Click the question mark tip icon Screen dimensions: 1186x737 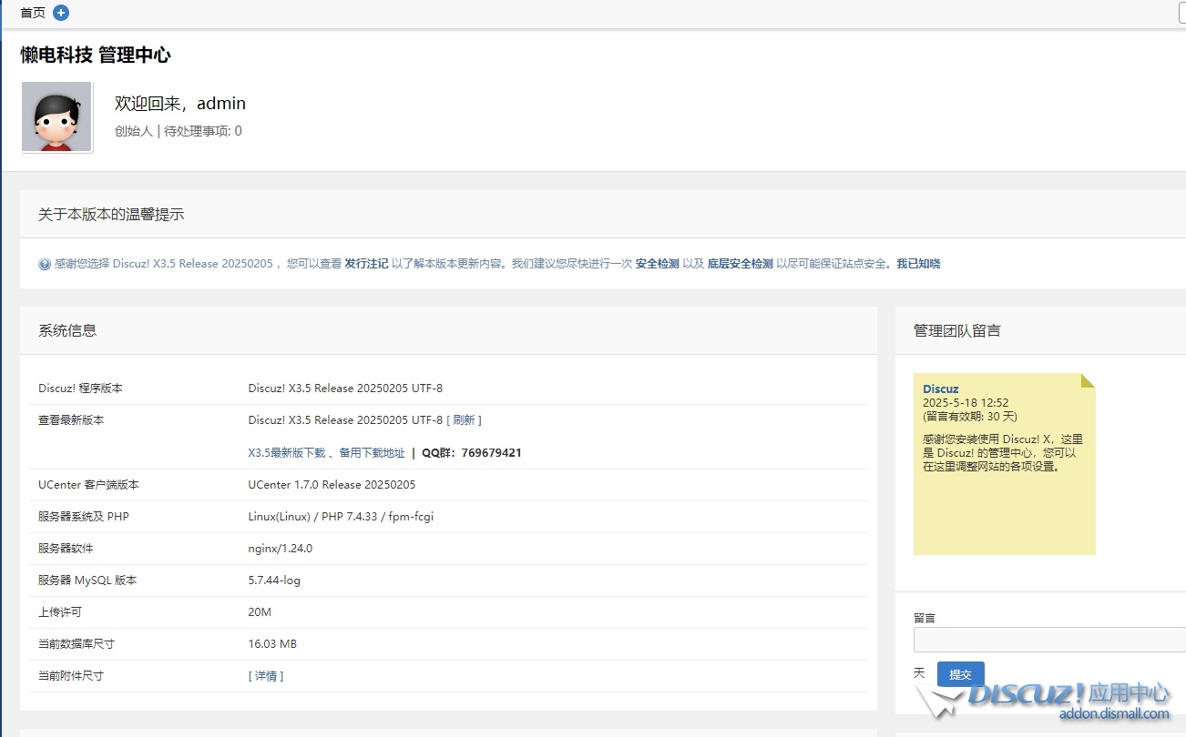click(45, 265)
